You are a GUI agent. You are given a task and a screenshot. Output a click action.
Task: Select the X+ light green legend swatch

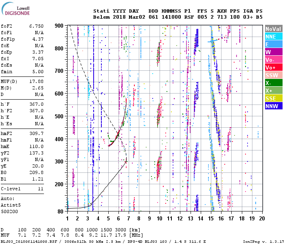click(274, 91)
